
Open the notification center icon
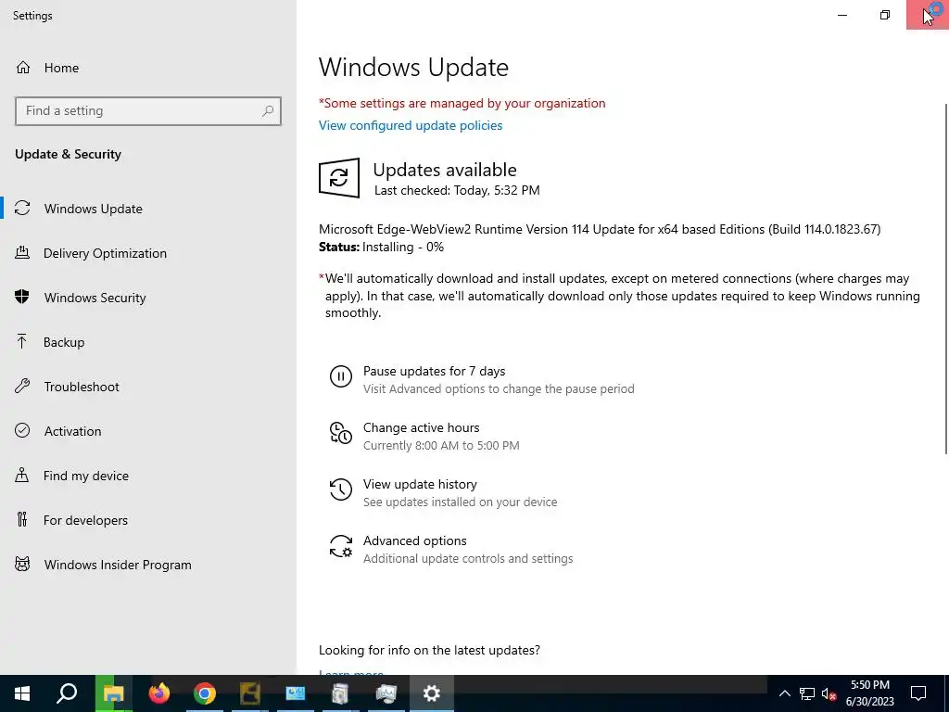(x=918, y=693)
